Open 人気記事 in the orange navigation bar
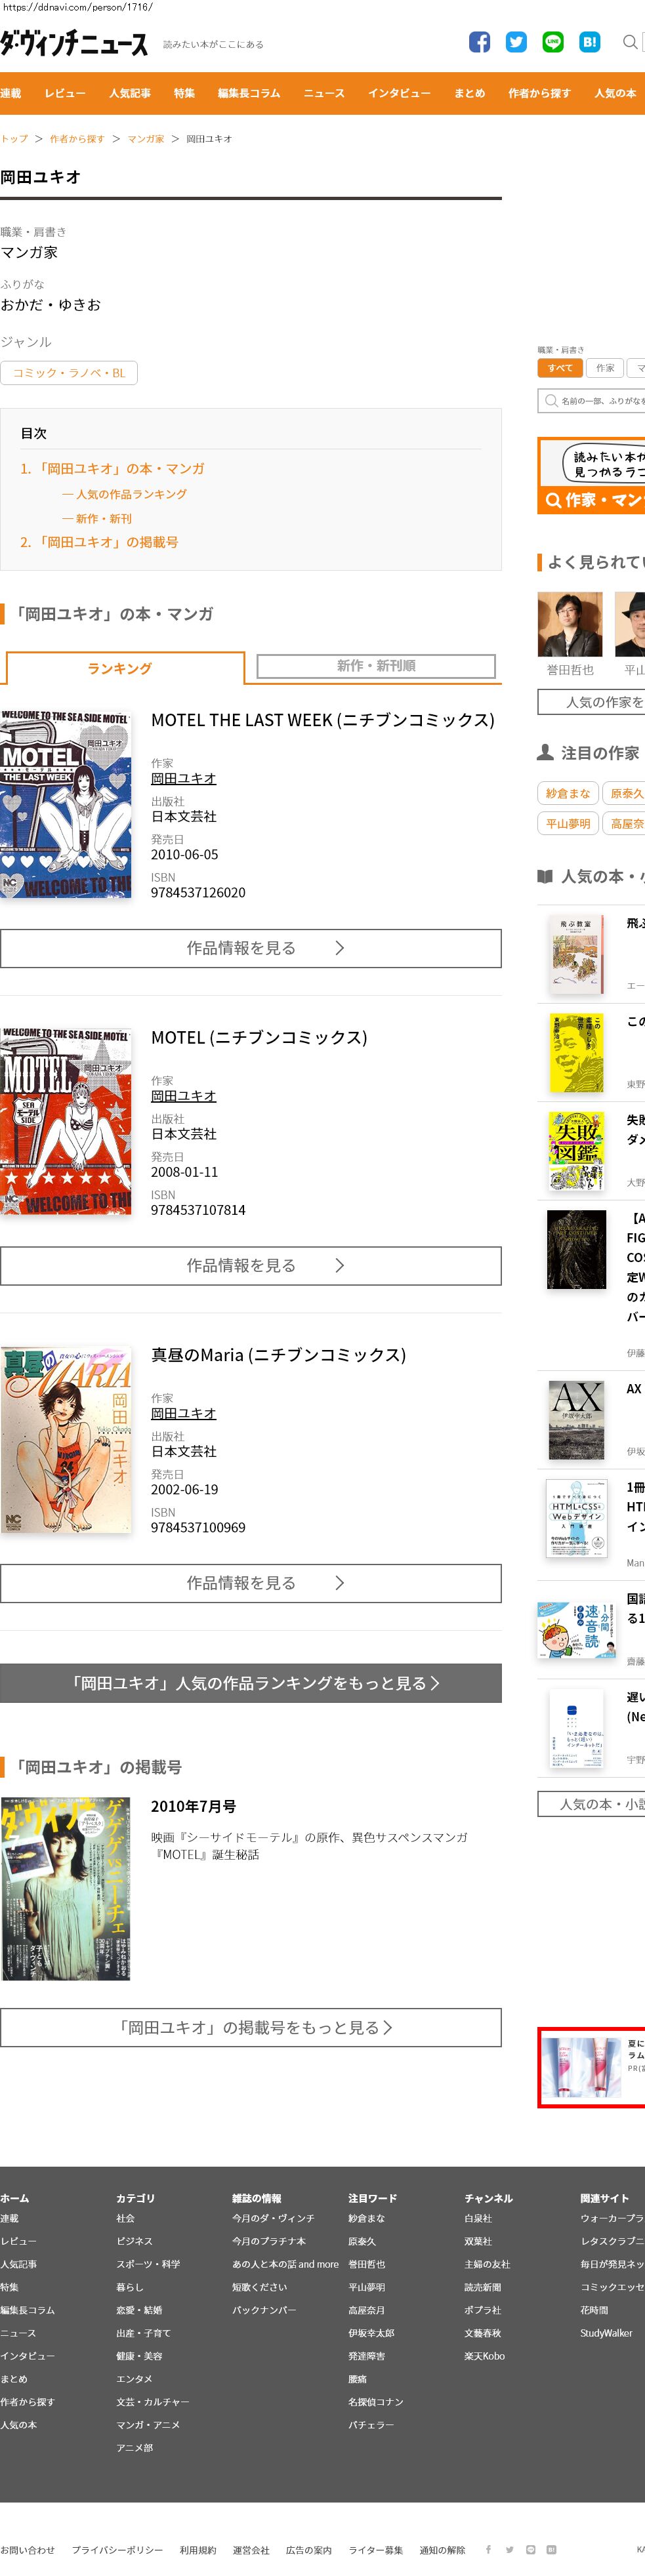This screenshot has width=645, height=2576. tap(130, 93)
